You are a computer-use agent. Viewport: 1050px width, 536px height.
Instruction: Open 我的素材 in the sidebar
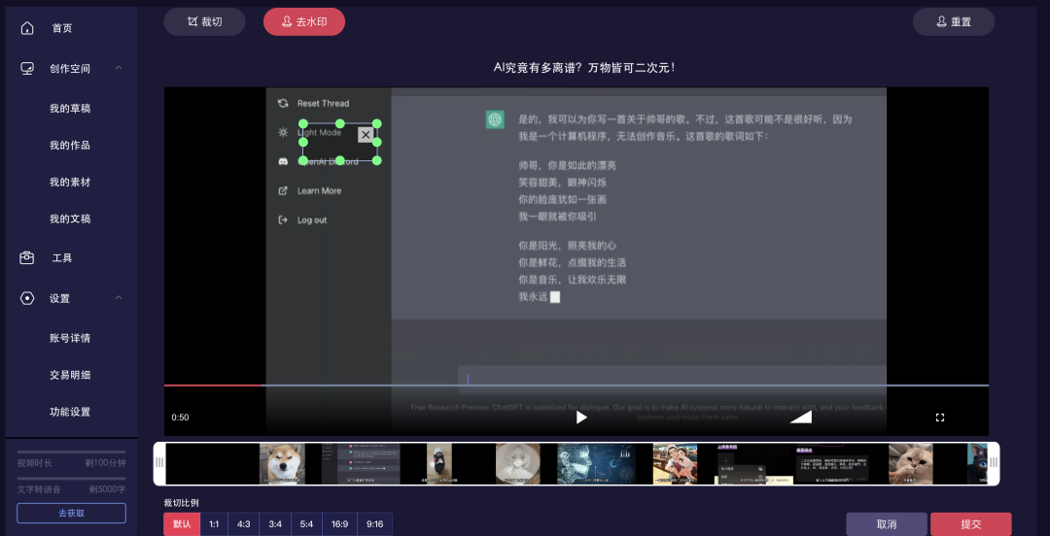pos(70,182)
